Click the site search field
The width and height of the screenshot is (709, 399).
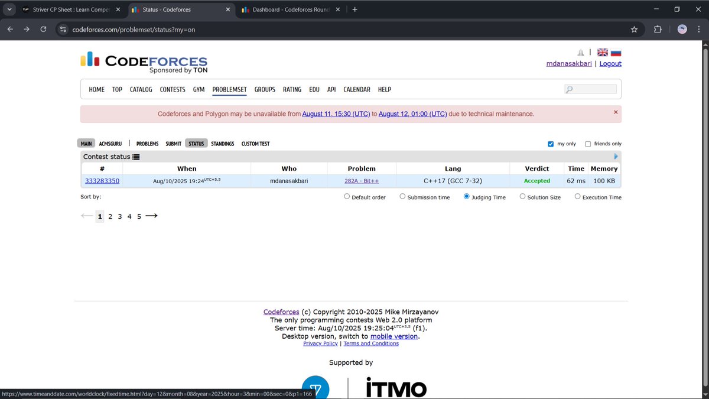coord(590,89)
